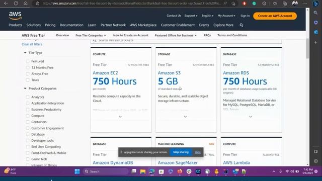This screenshot has width=322, height=181.
Task: Click the AWS logo
Action: 15,16
